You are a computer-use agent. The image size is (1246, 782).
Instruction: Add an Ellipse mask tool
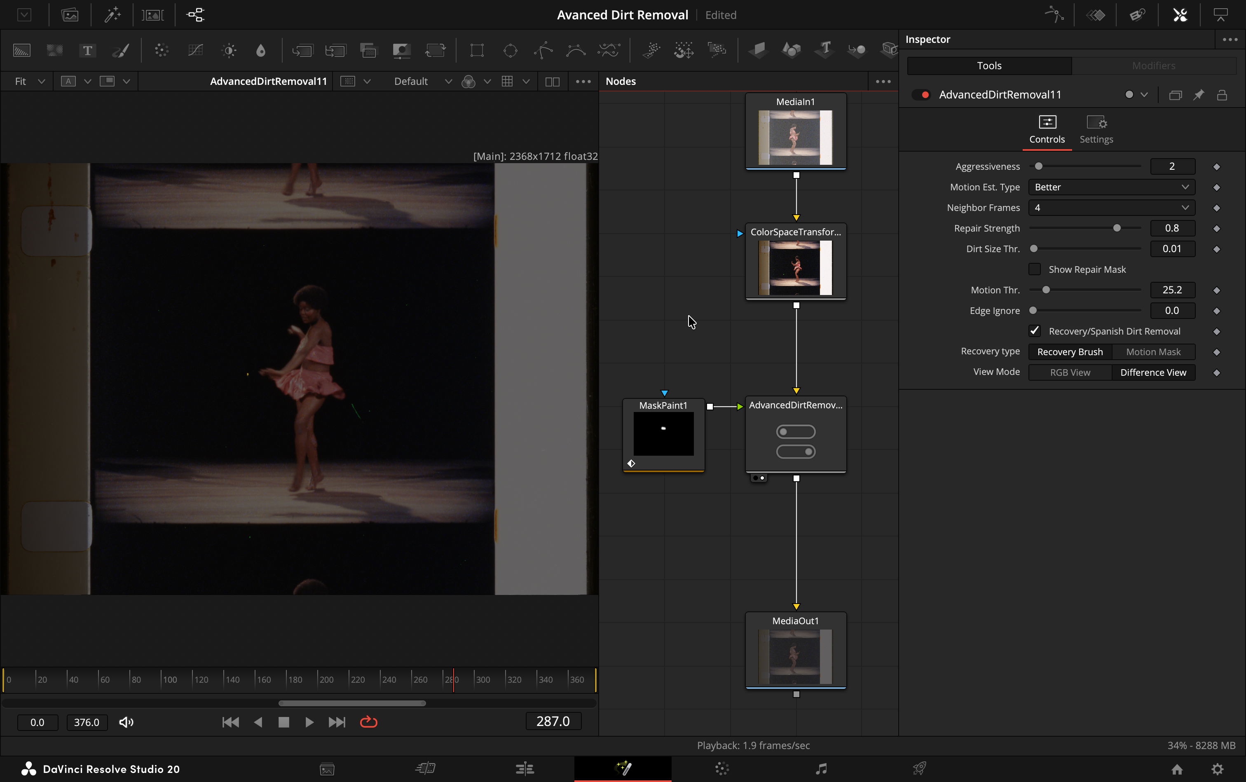click(510, 50)
